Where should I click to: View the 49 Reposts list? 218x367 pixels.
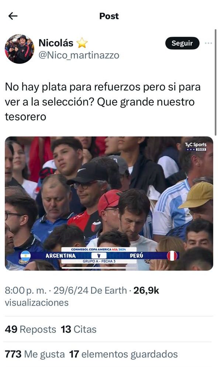[31, 329]
